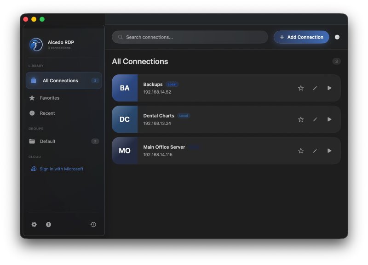Image resolution: width=368 pixels, height=265 pixels.
Task: Click the Favorites star icon in sidebar
Action: click(x=32, y=98)
